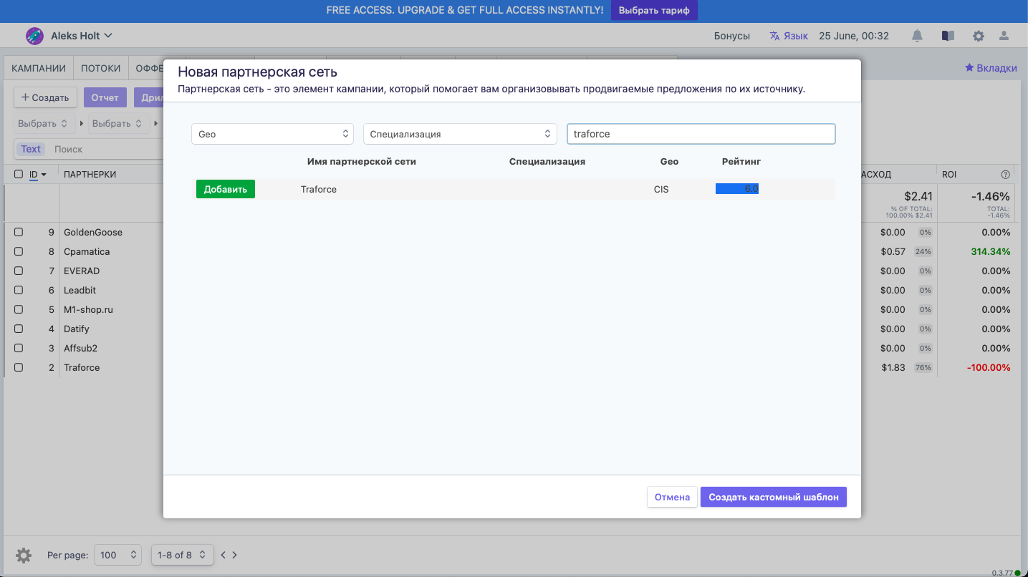Screen dimensions: 1028x577
Task: Click the Отчет button
Action: [105, 97]
